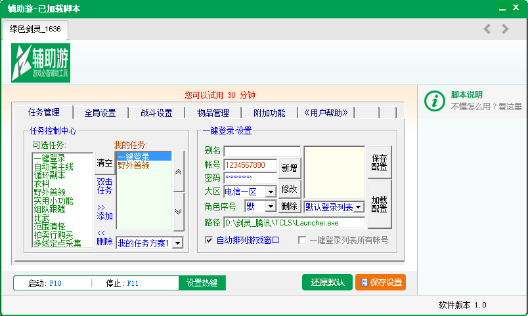Click the 设置热键 button

pyautogui.click(x=202, y=283)
